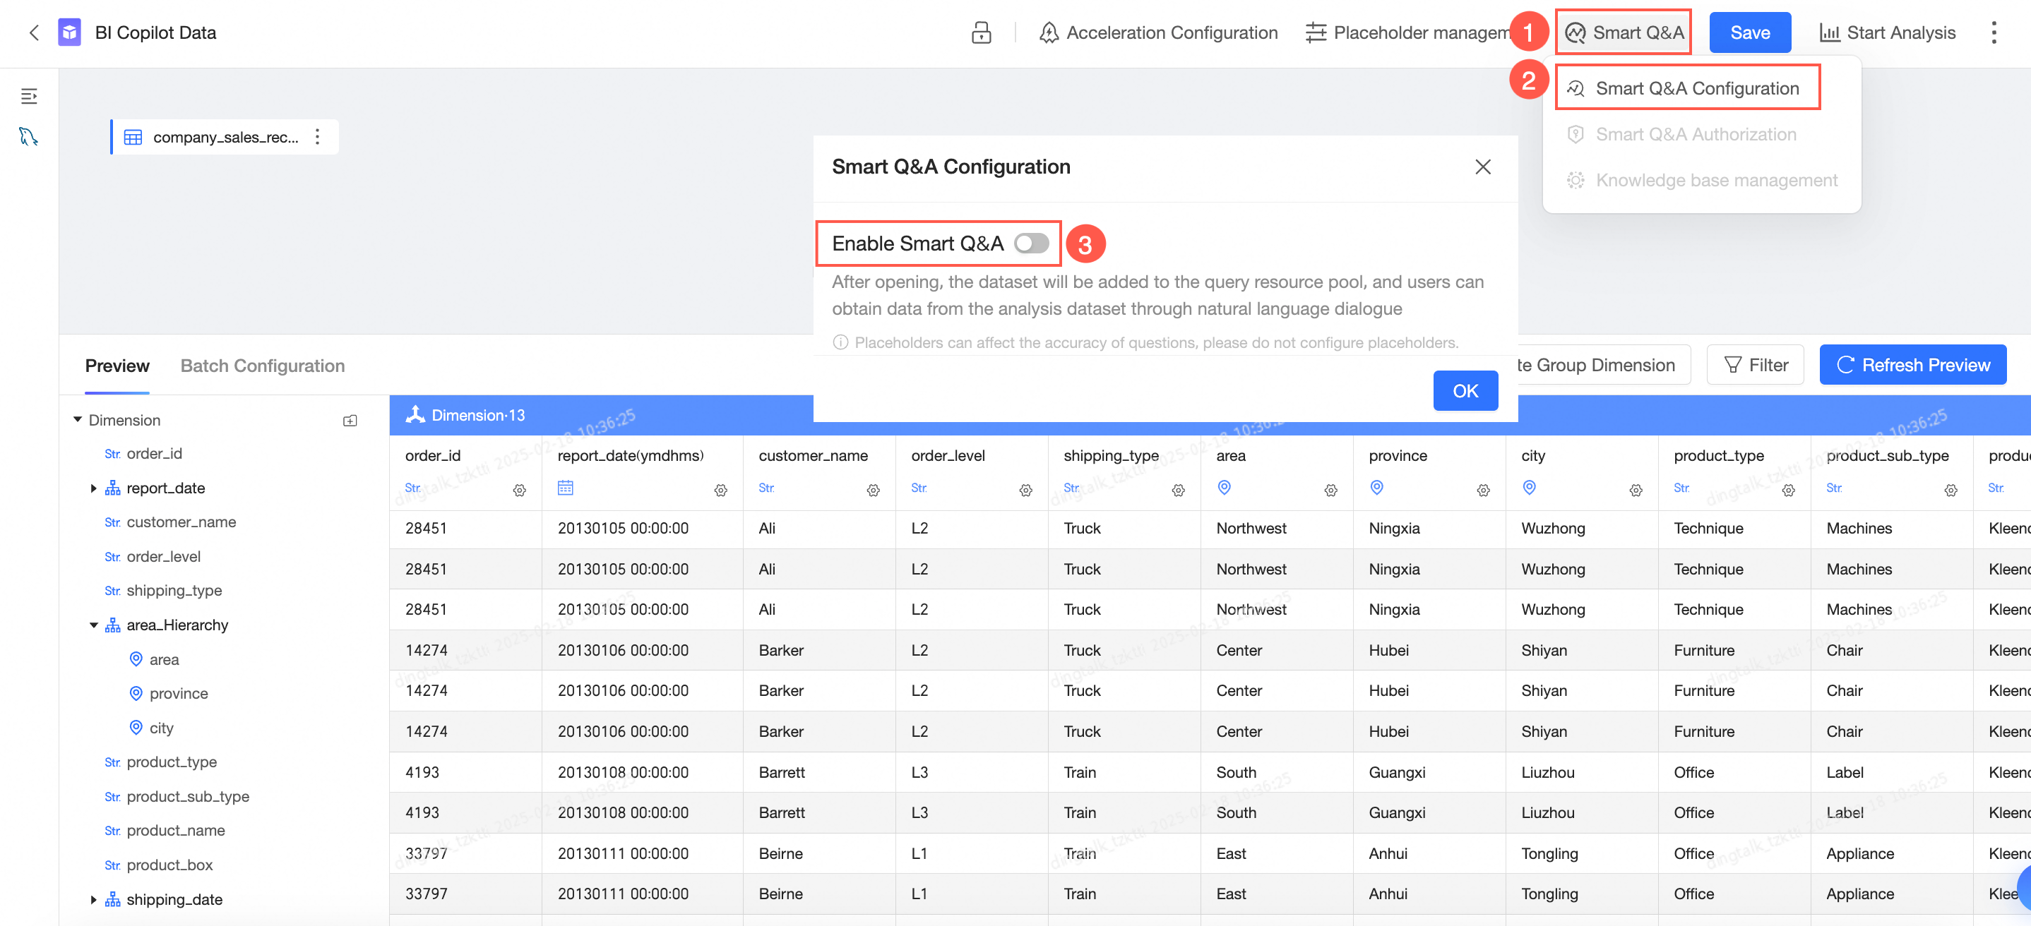The width and height of the screenshot is (2031, 926).
Task: Open the kebab menu on company_sales_rec dataset
Action: 317,136
